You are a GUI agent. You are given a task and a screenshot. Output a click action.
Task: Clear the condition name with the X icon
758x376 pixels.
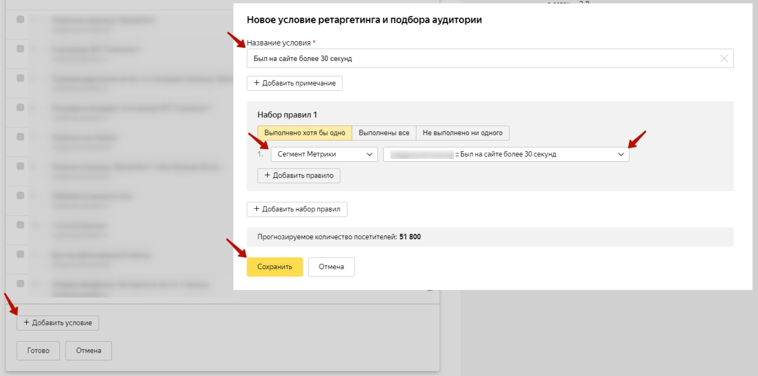[724, 58]
